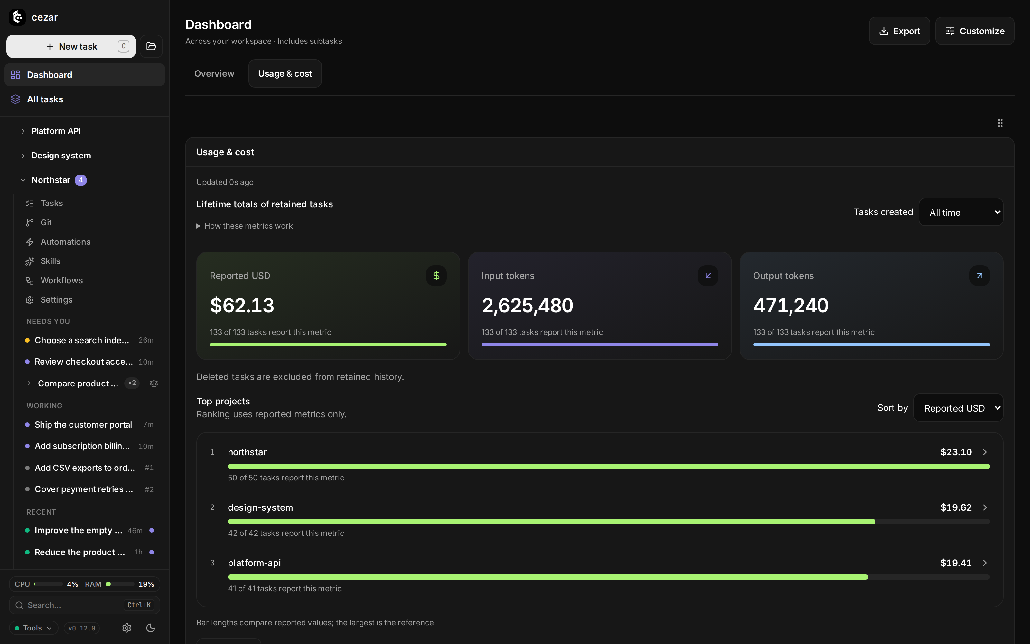This screenshot has width=1030, height=644.
Task: Click the cezar logo icon
Action: coord(17,17)
